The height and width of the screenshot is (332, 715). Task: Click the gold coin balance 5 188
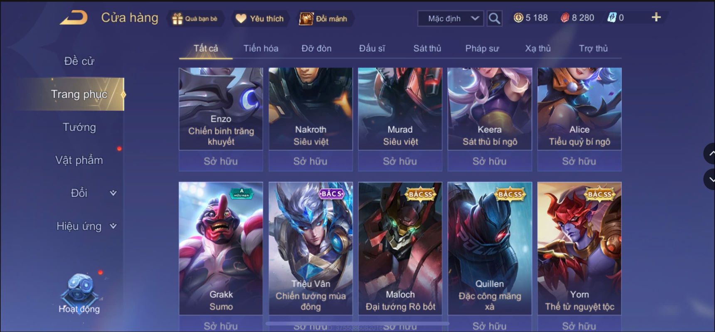point(531,18)
